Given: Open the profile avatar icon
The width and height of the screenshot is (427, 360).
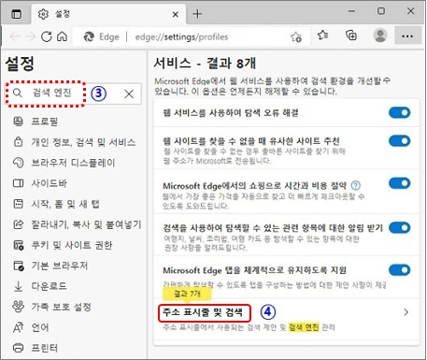Looking at the screenshot, I should click(x=380, y=36).
